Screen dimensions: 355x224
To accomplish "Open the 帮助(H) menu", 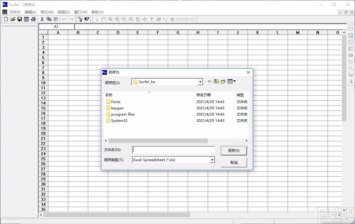I will pos(97,12).
